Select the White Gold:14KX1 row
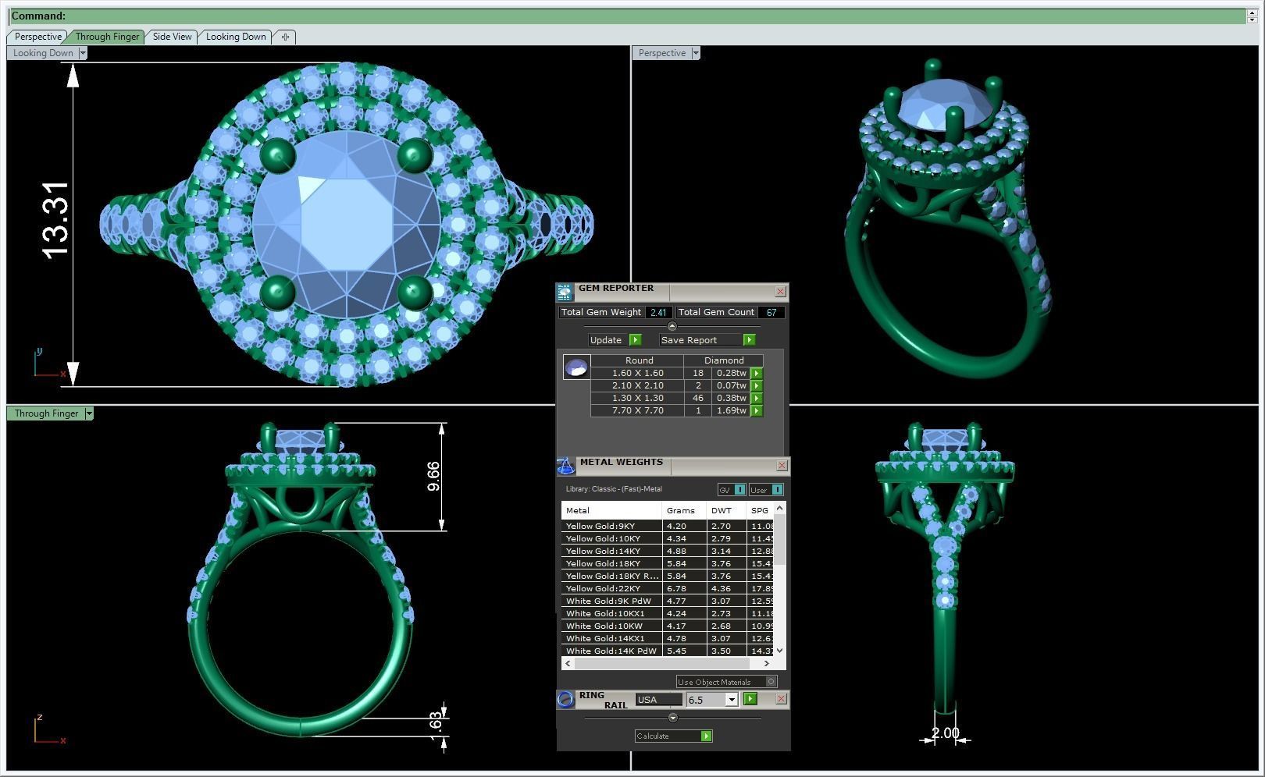1265x777 pixels. pyautogui.click(x=668, y=638)
